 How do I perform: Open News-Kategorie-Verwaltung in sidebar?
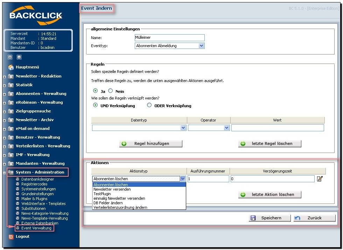[x=45, y=213]
